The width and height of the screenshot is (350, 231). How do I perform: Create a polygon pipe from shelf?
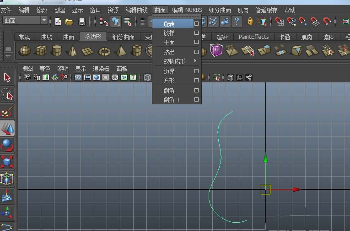(x=137, y=51)
